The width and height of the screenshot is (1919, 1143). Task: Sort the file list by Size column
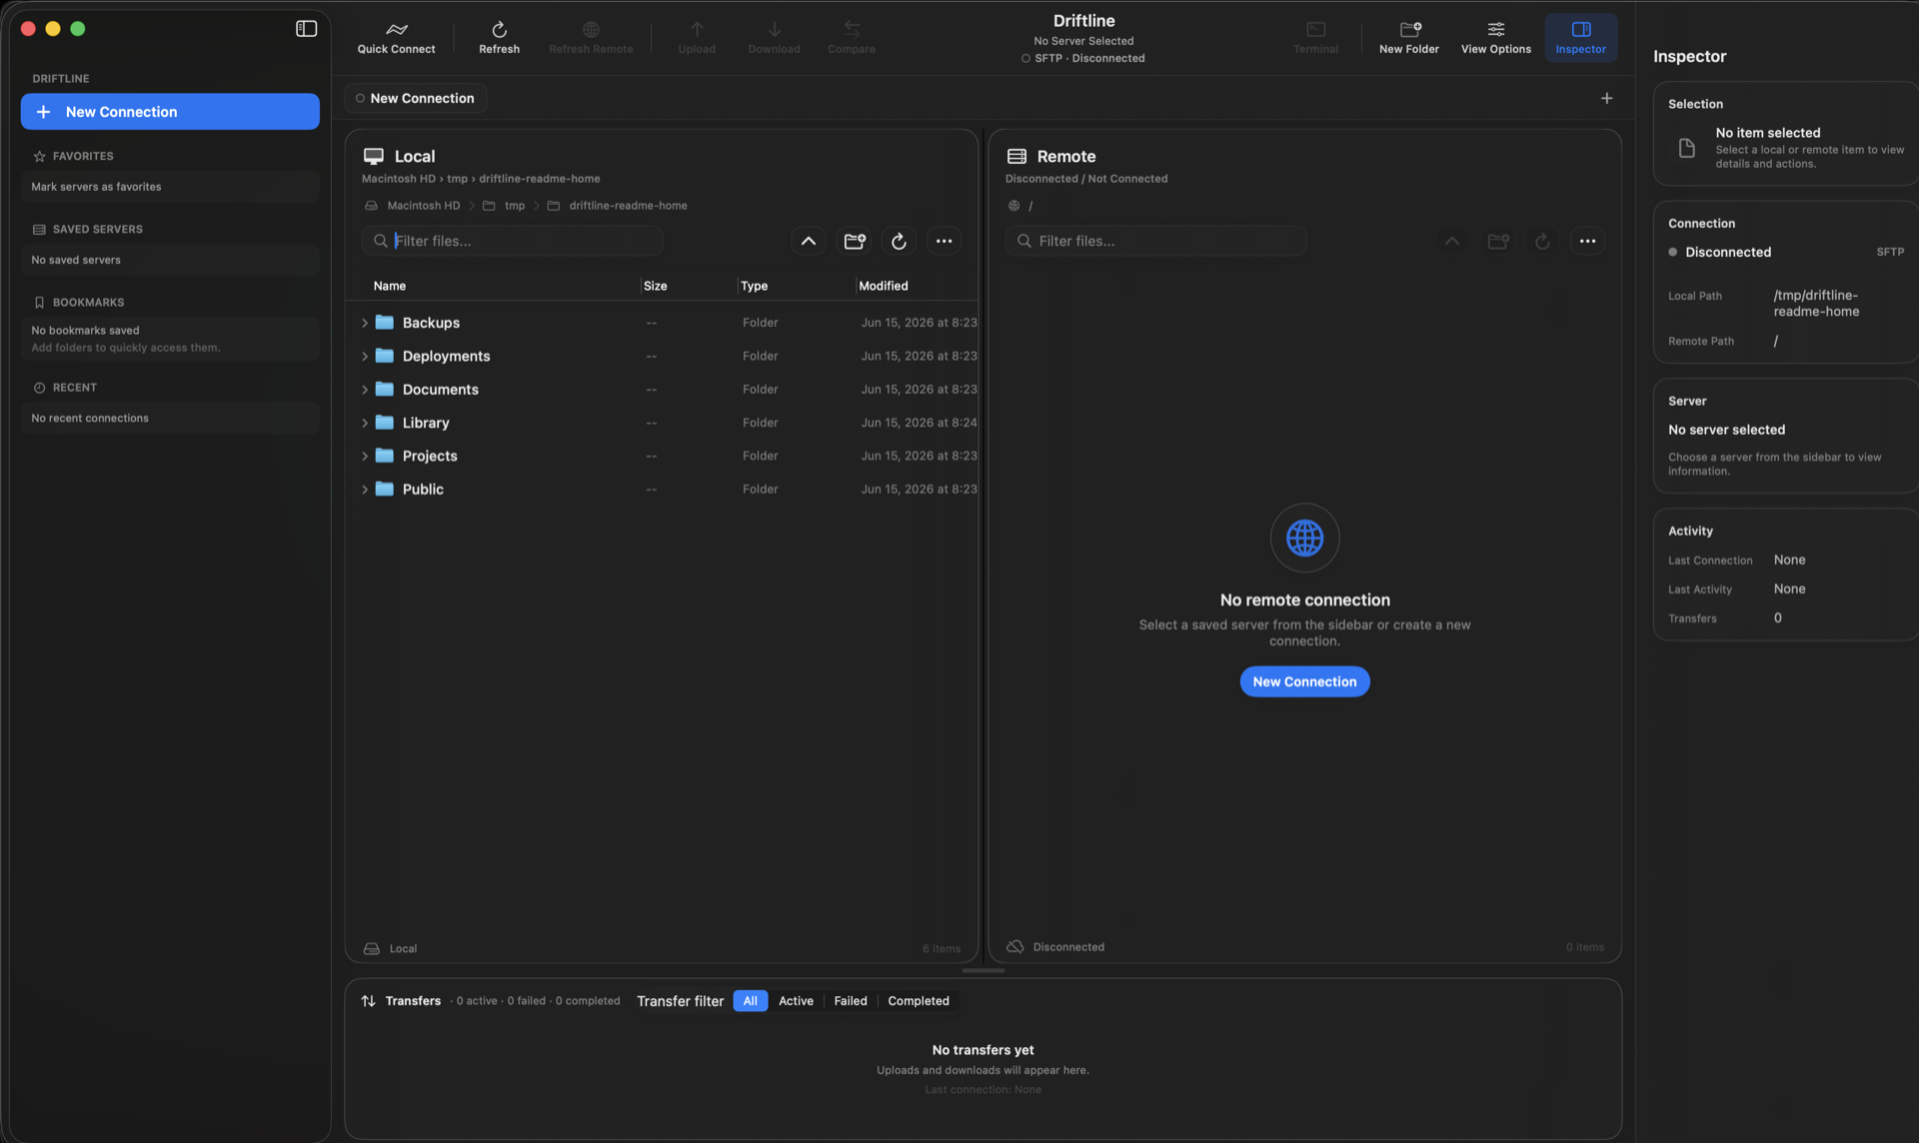[x=656, y=286]
